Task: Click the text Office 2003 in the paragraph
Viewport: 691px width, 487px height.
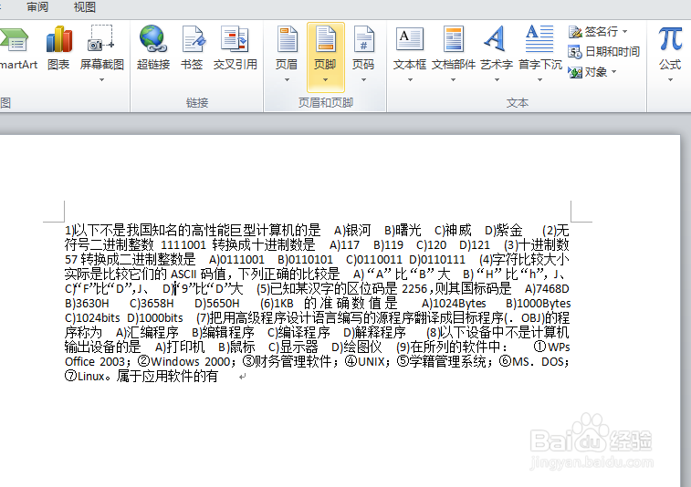Action: pyautogui.click(x=95, y=361)
